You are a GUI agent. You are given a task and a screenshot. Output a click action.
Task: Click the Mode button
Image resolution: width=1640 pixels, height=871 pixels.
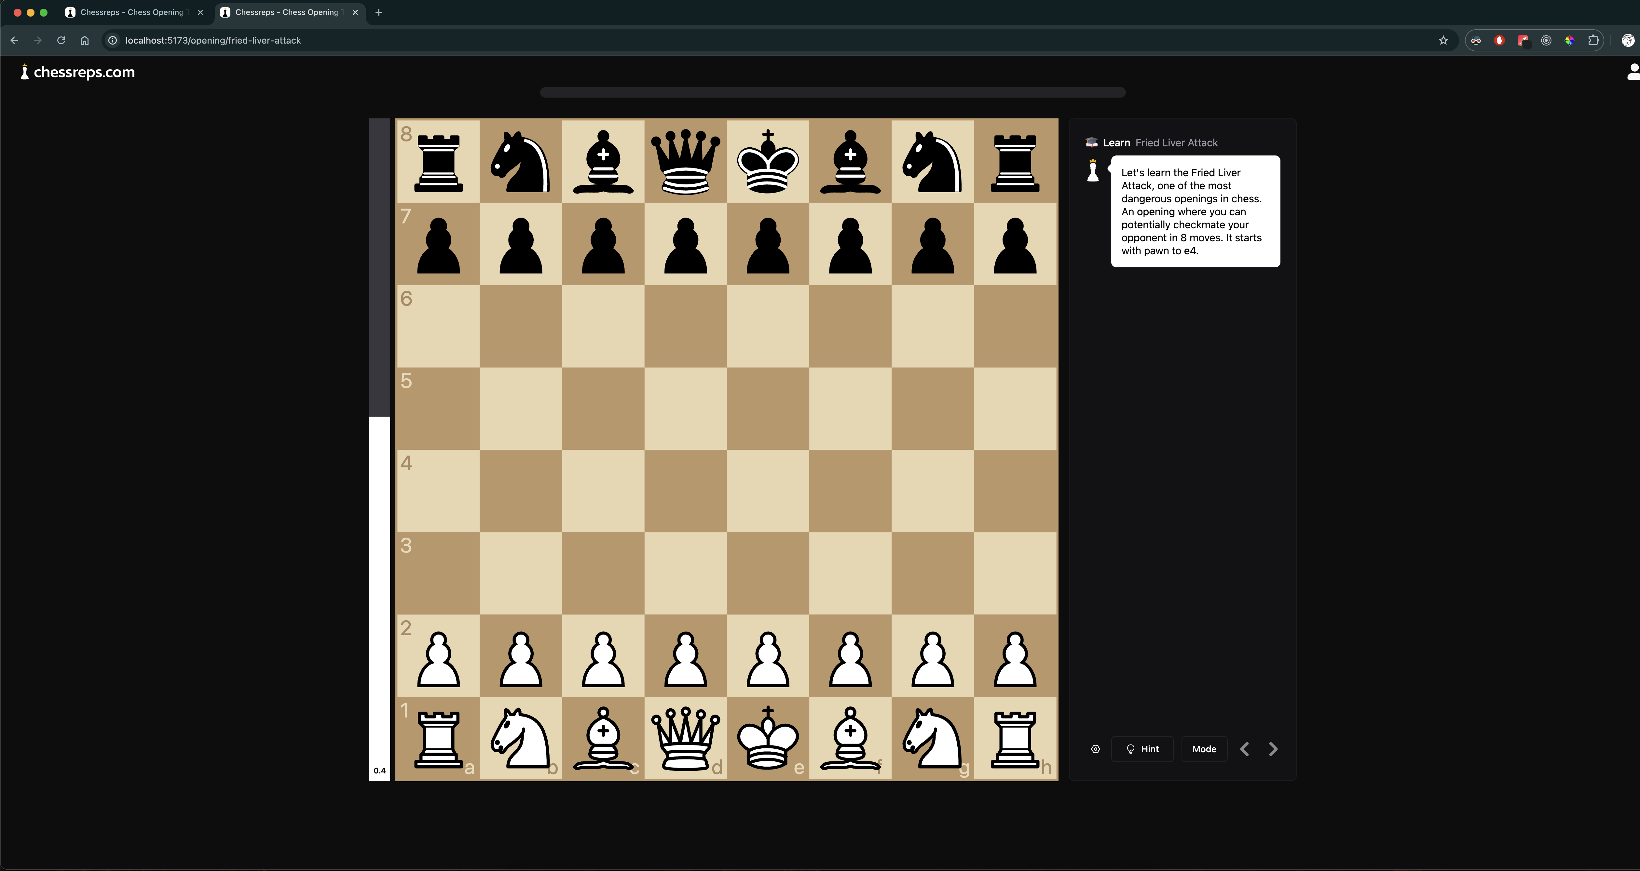pos(1204,749)
